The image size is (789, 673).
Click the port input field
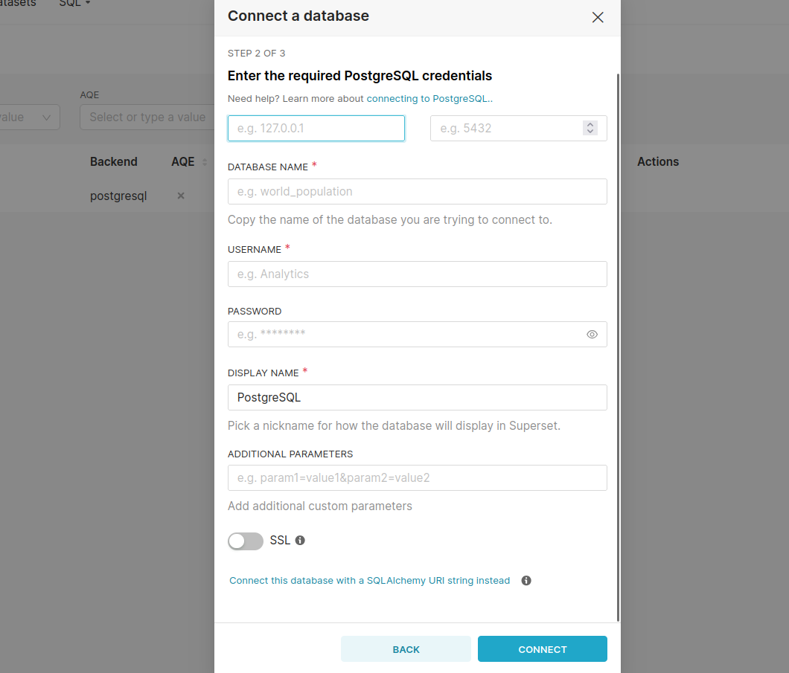pos(506,128)
